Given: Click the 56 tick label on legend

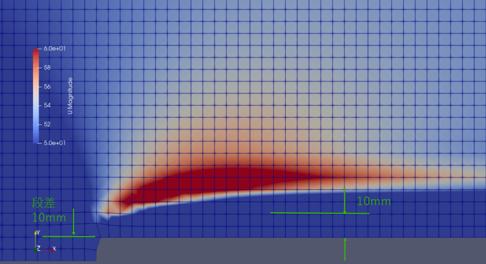Looking at the screenshot, I should click(48, 87).
